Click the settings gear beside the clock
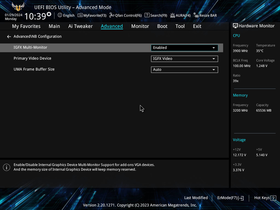This screenshot has height=210, width=280. (x=49, y=14)
